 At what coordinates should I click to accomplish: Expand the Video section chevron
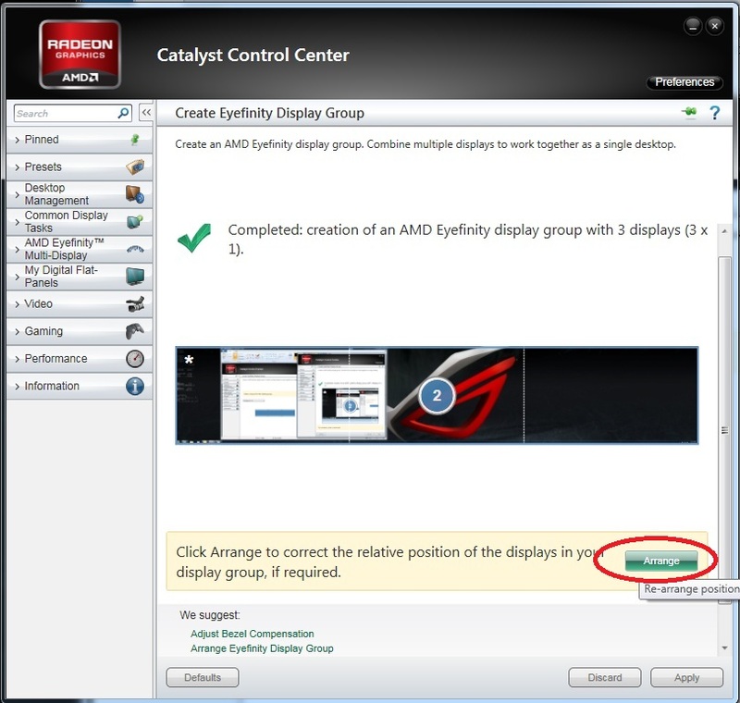click(17, 303)
